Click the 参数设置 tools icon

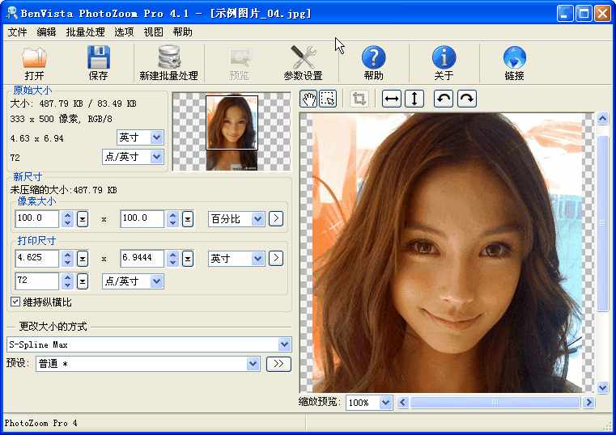tap(304, 57)
